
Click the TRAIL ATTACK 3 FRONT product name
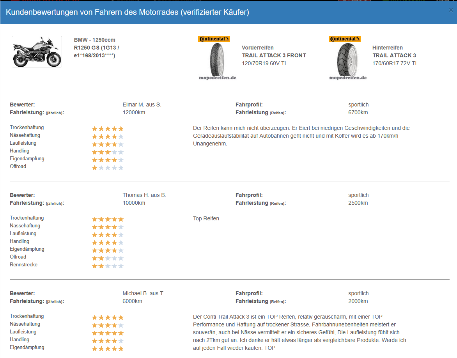pyautogui.click(x=274, y=55)
